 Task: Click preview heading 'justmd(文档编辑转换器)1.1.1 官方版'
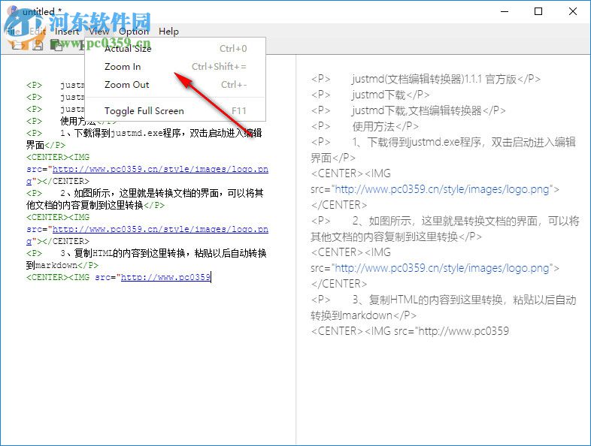pos(434,79)
